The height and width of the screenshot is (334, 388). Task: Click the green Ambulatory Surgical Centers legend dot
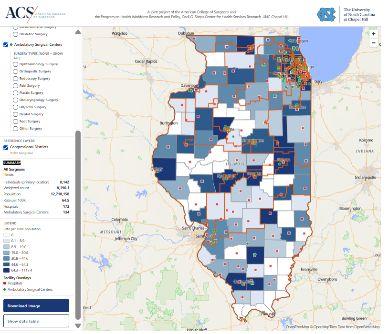tap(4, 289)
